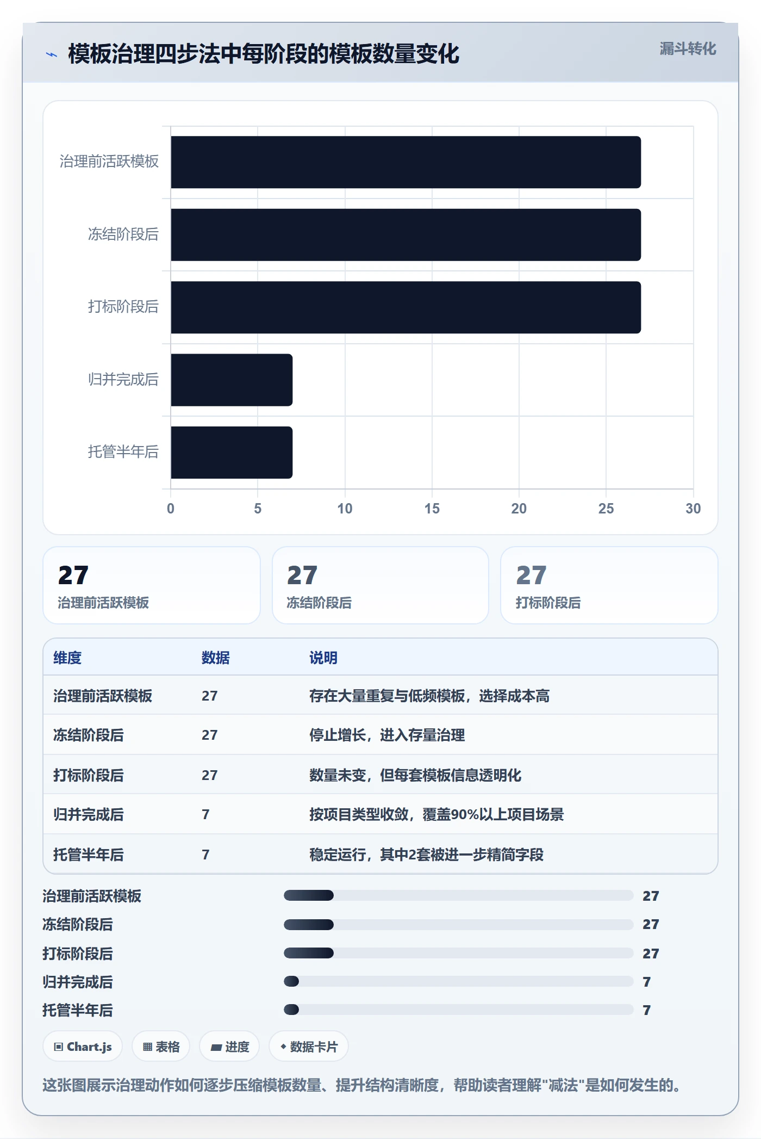Click the 归并完成后 progress bar
The image size is (761, 1139).
coord(459,981)
